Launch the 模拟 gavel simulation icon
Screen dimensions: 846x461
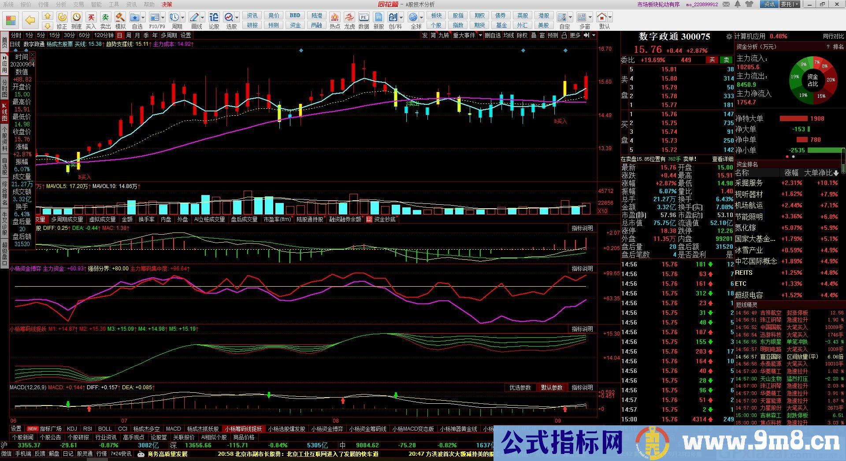[x=120, y=18]
